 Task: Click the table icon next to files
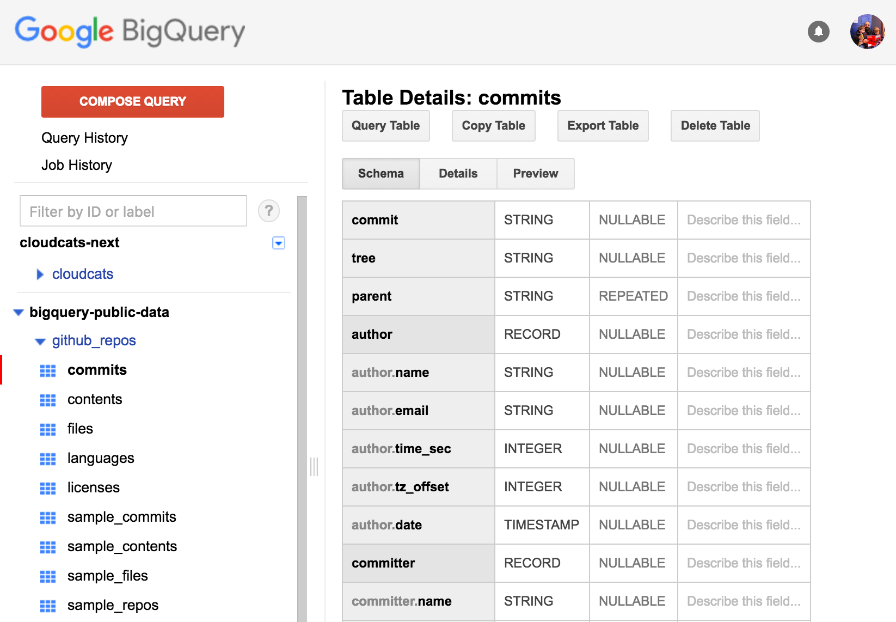coord(48,430)
